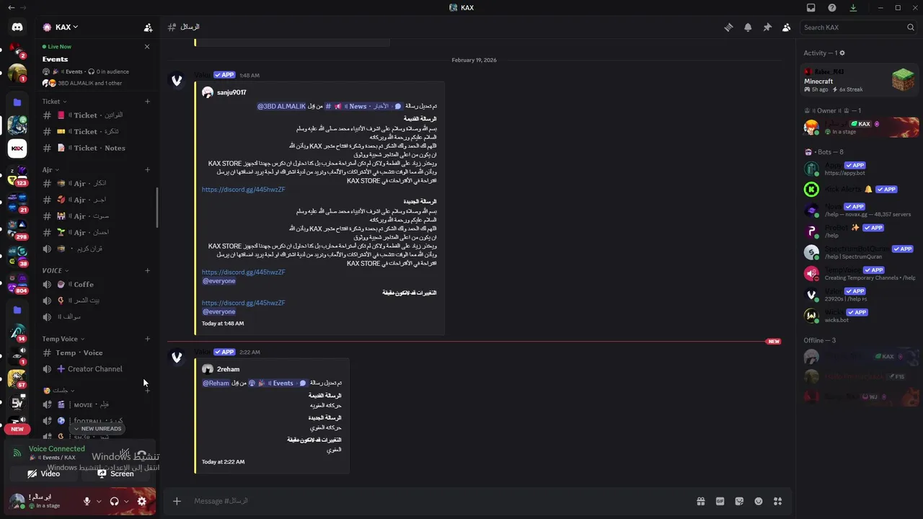Screen dimensions: 923x519
Task: Open sanju9017 embed author name
Action: (x=231, y=92)
